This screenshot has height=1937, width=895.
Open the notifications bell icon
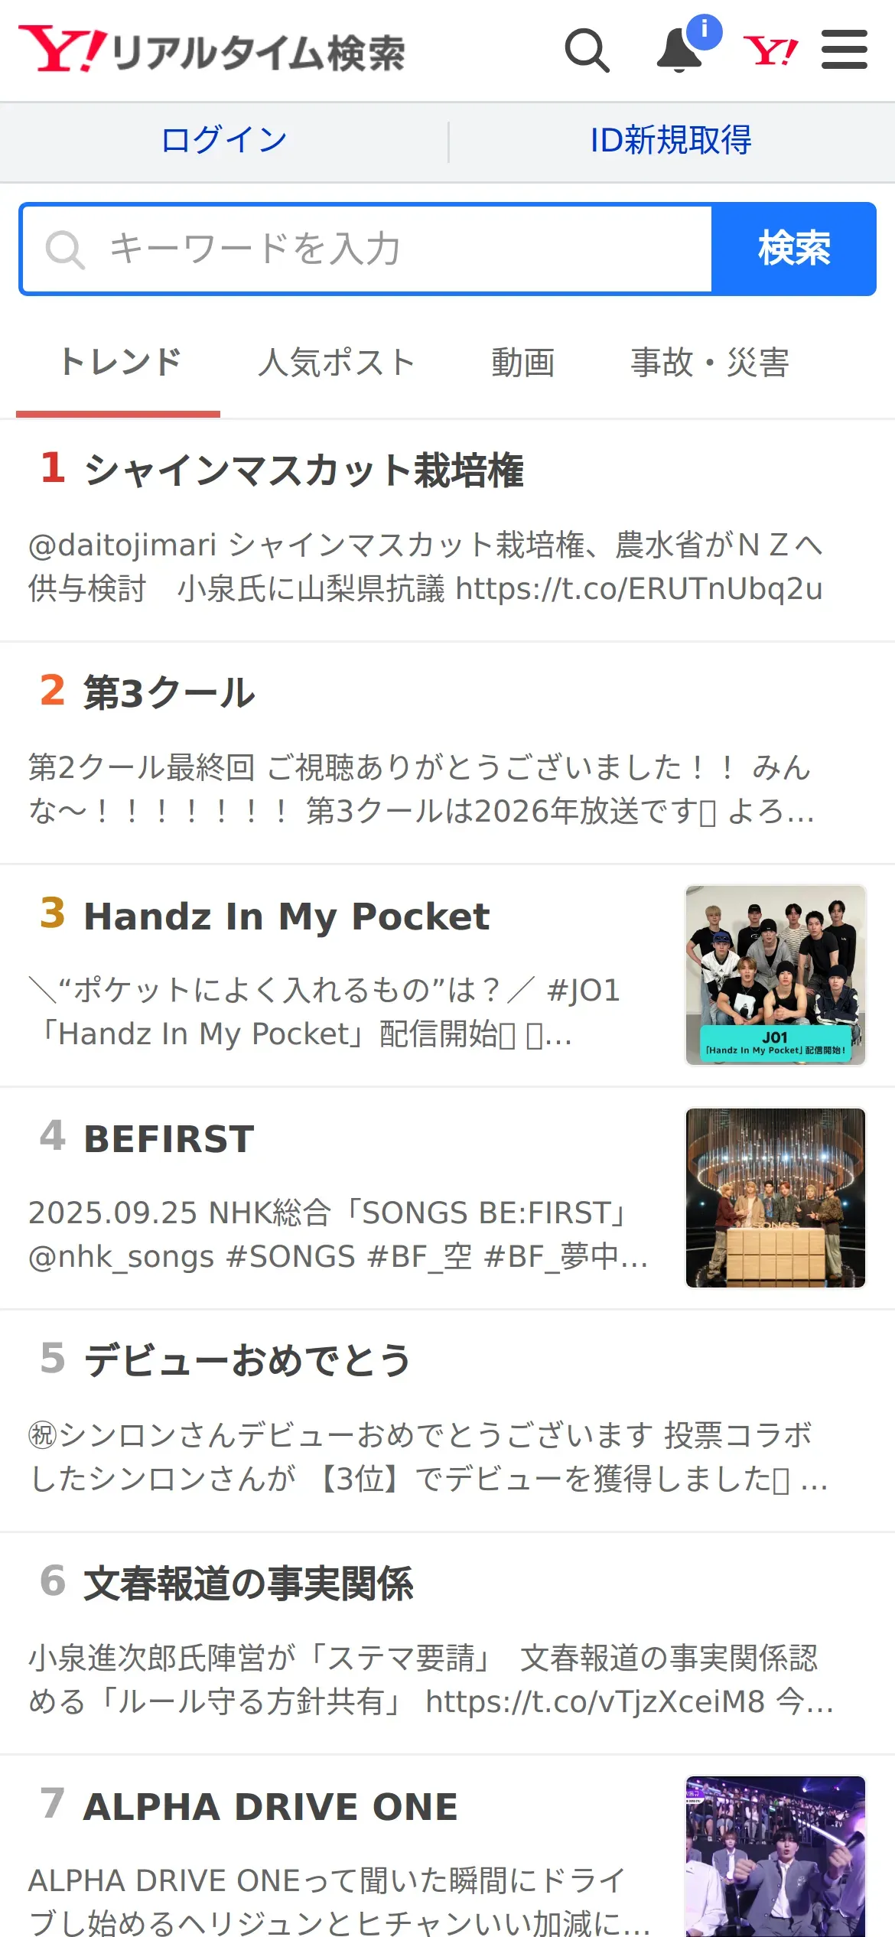click(679, 50)
